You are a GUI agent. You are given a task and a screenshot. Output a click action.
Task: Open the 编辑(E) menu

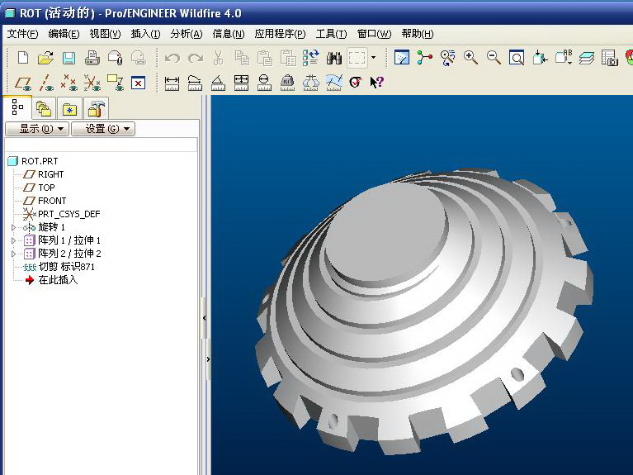pos(64,34)
